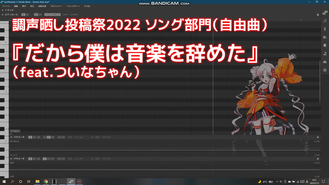Open the voice panel (microphone icon)
The width and height of the screenshot is (329, 185).
(x=325, y=29)
